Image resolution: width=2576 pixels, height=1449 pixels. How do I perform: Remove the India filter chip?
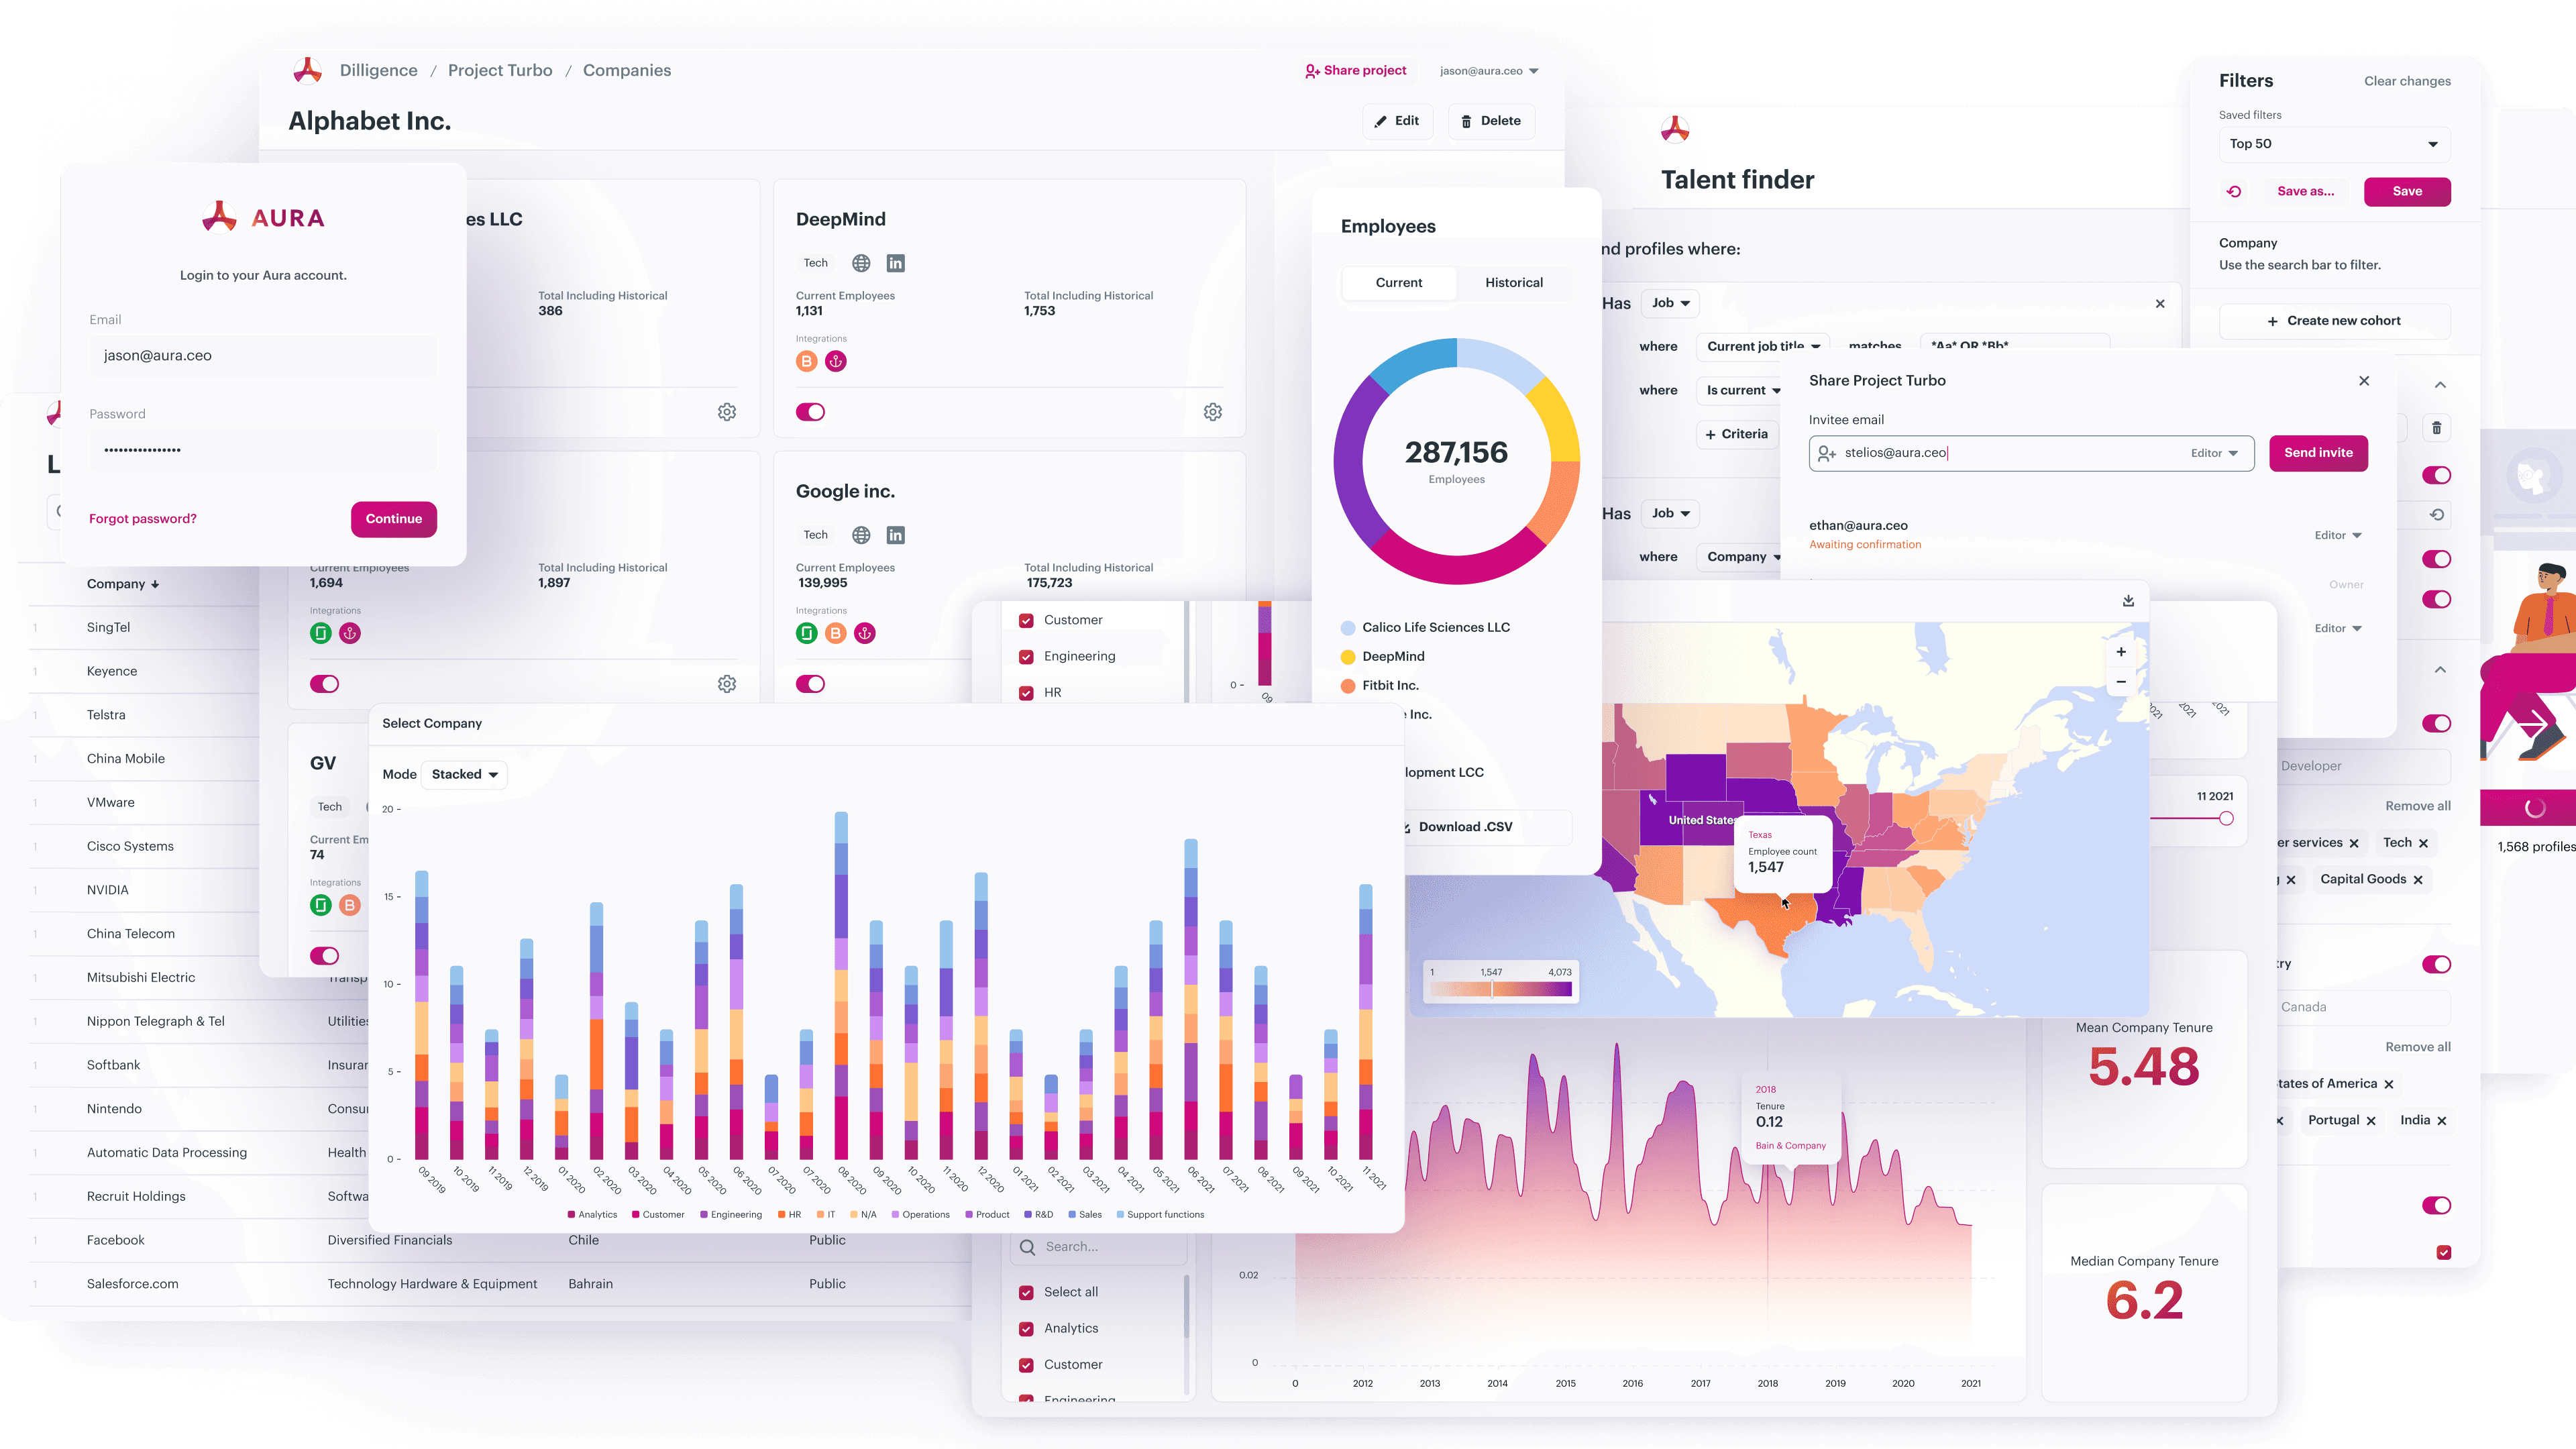pos(2442,1121)
